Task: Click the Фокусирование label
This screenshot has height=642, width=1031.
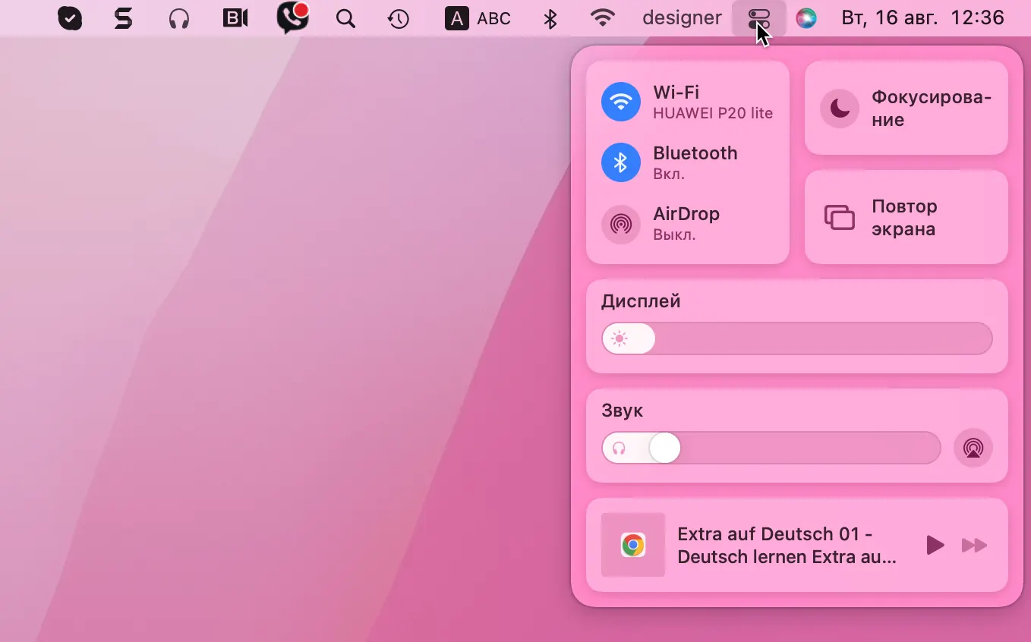Action: pos(932,109)
